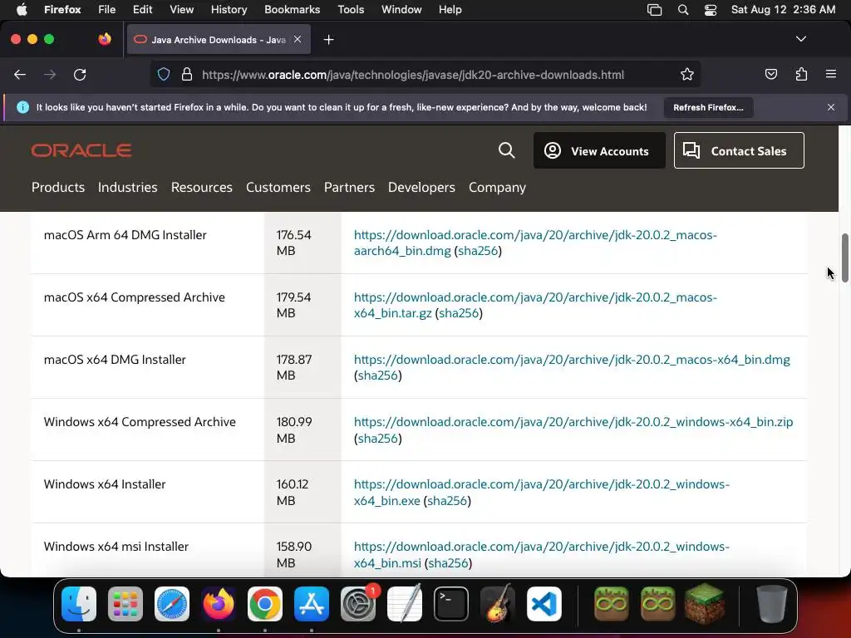The width and height of the screenshot is (851, 638).
Task: Open the screen mirroring menu bar icon
Action: (x=655, y=10)
